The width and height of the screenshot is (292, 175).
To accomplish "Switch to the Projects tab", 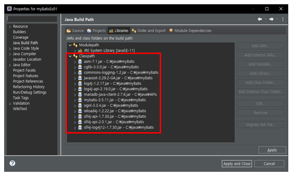I will click(x=96, y=31).
